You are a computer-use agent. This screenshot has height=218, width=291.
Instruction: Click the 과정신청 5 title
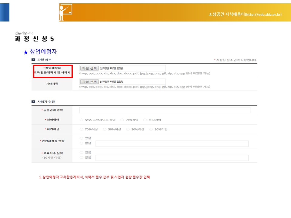[x=34, y=39]
